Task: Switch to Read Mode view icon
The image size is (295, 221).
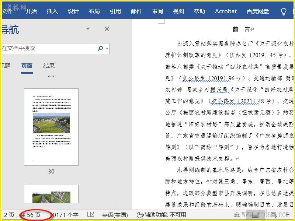Action: [x=237, y=214]
